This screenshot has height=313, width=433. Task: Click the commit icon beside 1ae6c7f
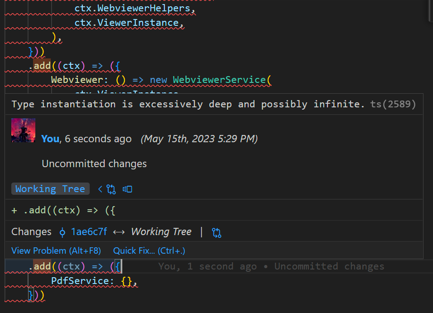pyautogui.click(x=63, y=232)
